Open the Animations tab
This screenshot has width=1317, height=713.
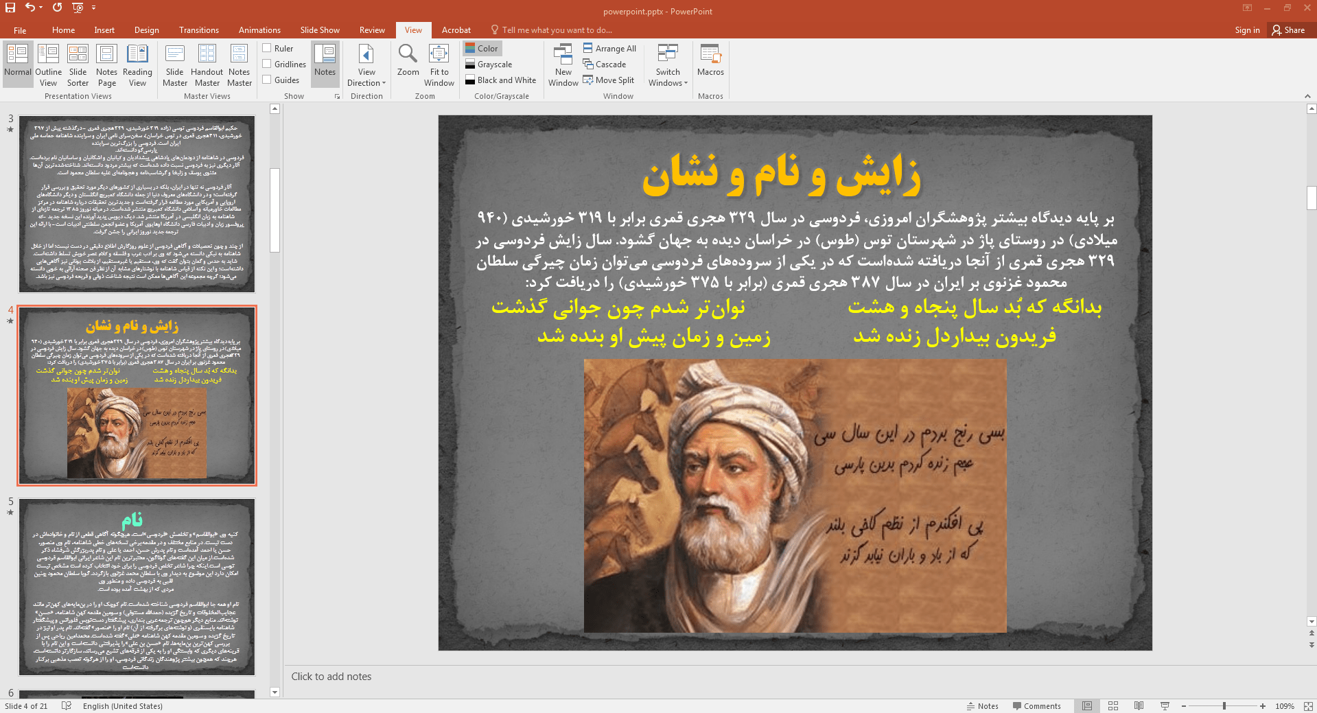point(259,30)
